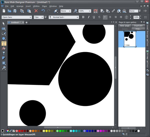This screenshot has width=150, height=137.
Task: Click the red Delete X icon
Action: tap(36, 11)
